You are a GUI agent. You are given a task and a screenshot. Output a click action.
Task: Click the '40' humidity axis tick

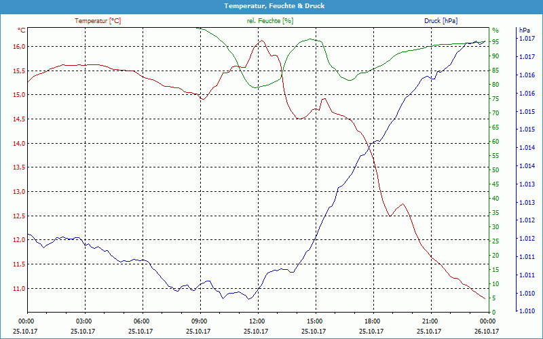pos(495,199)
